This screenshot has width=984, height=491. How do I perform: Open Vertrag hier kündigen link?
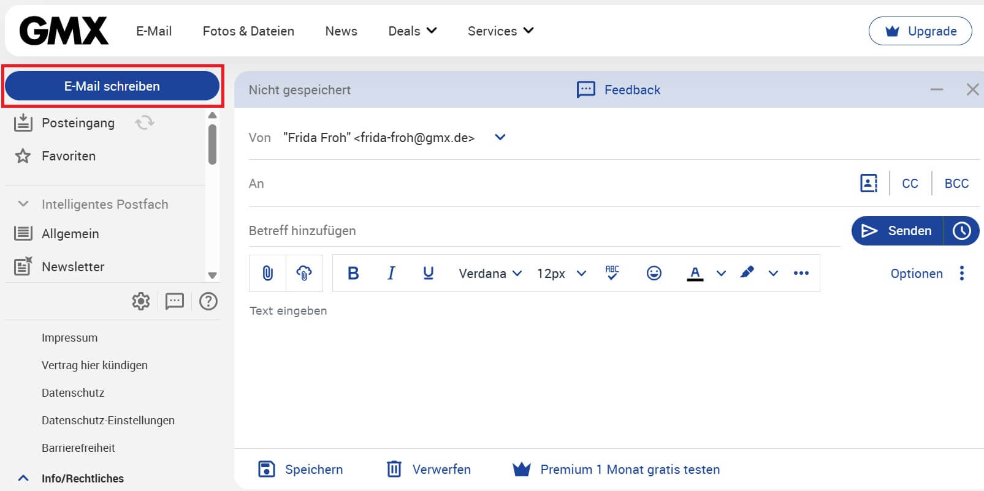(94, 365)
